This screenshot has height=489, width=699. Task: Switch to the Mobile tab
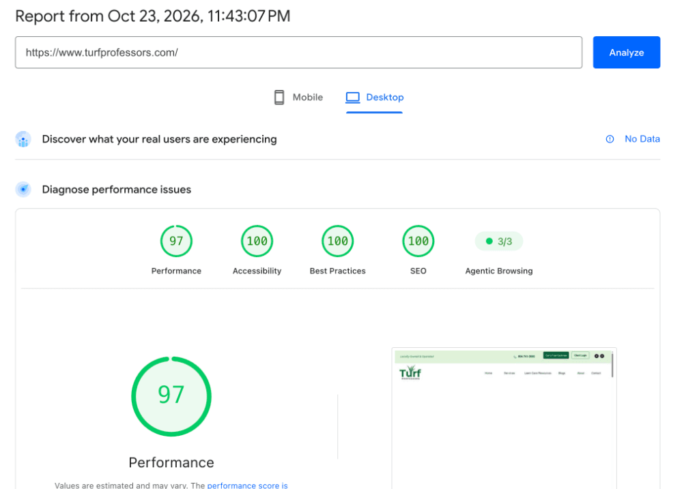coord(298,97)
